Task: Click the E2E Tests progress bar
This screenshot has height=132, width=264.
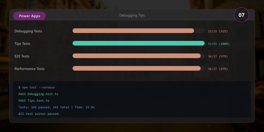Action: point(139,56)
